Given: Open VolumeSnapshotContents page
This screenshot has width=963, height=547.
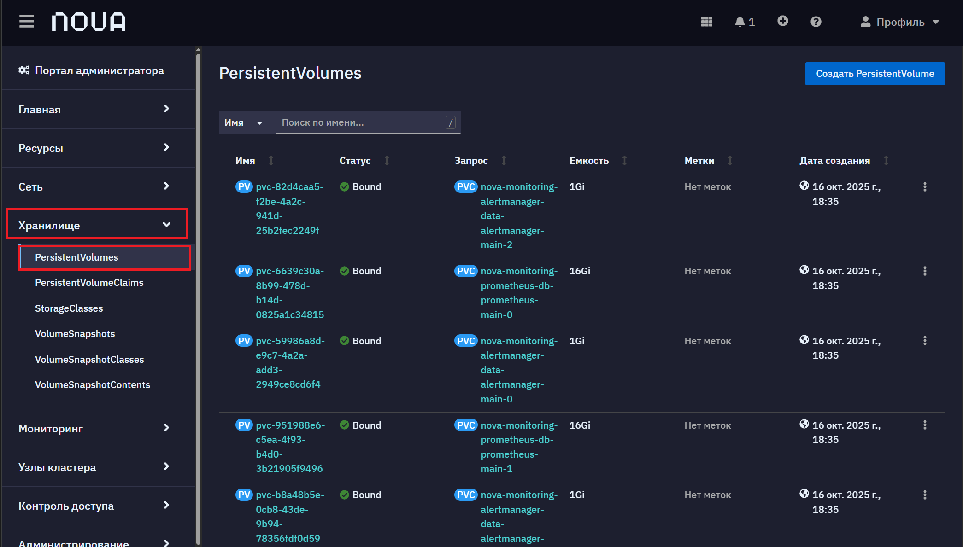Looking at the screenshot, I should tap(93, 385).
